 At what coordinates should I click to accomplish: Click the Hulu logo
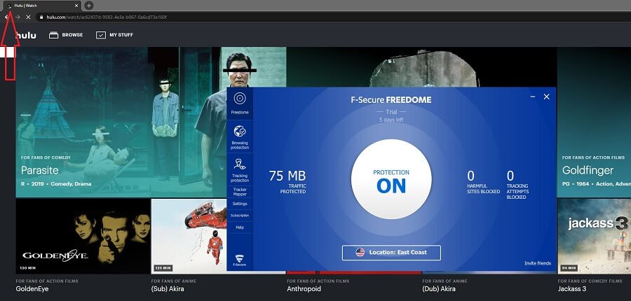[x=26, y=35]
